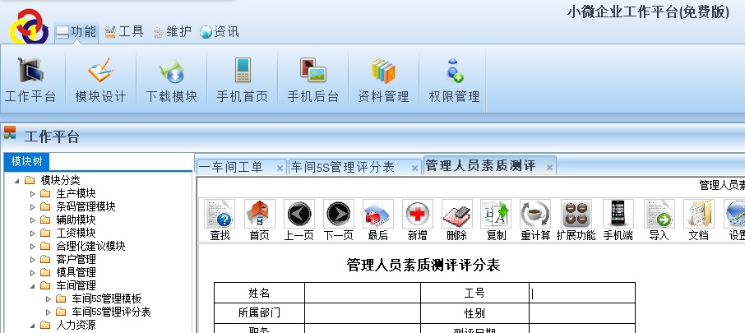This screenshot has height=333, width=745.
Task: Open the 资讯 menu tab
Action: tap(219, 32)
